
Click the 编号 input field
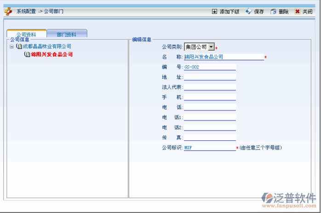coord(210,67)
